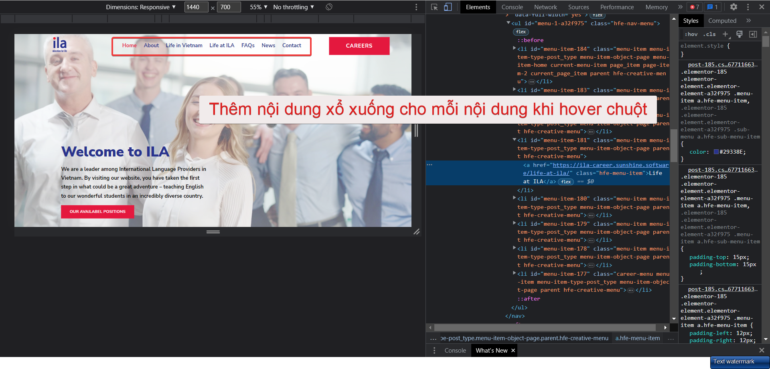Expand the li menu-item-179 node
Image resolution: width=770 pixels, height=369 pixels.
(x=514, y=223)
